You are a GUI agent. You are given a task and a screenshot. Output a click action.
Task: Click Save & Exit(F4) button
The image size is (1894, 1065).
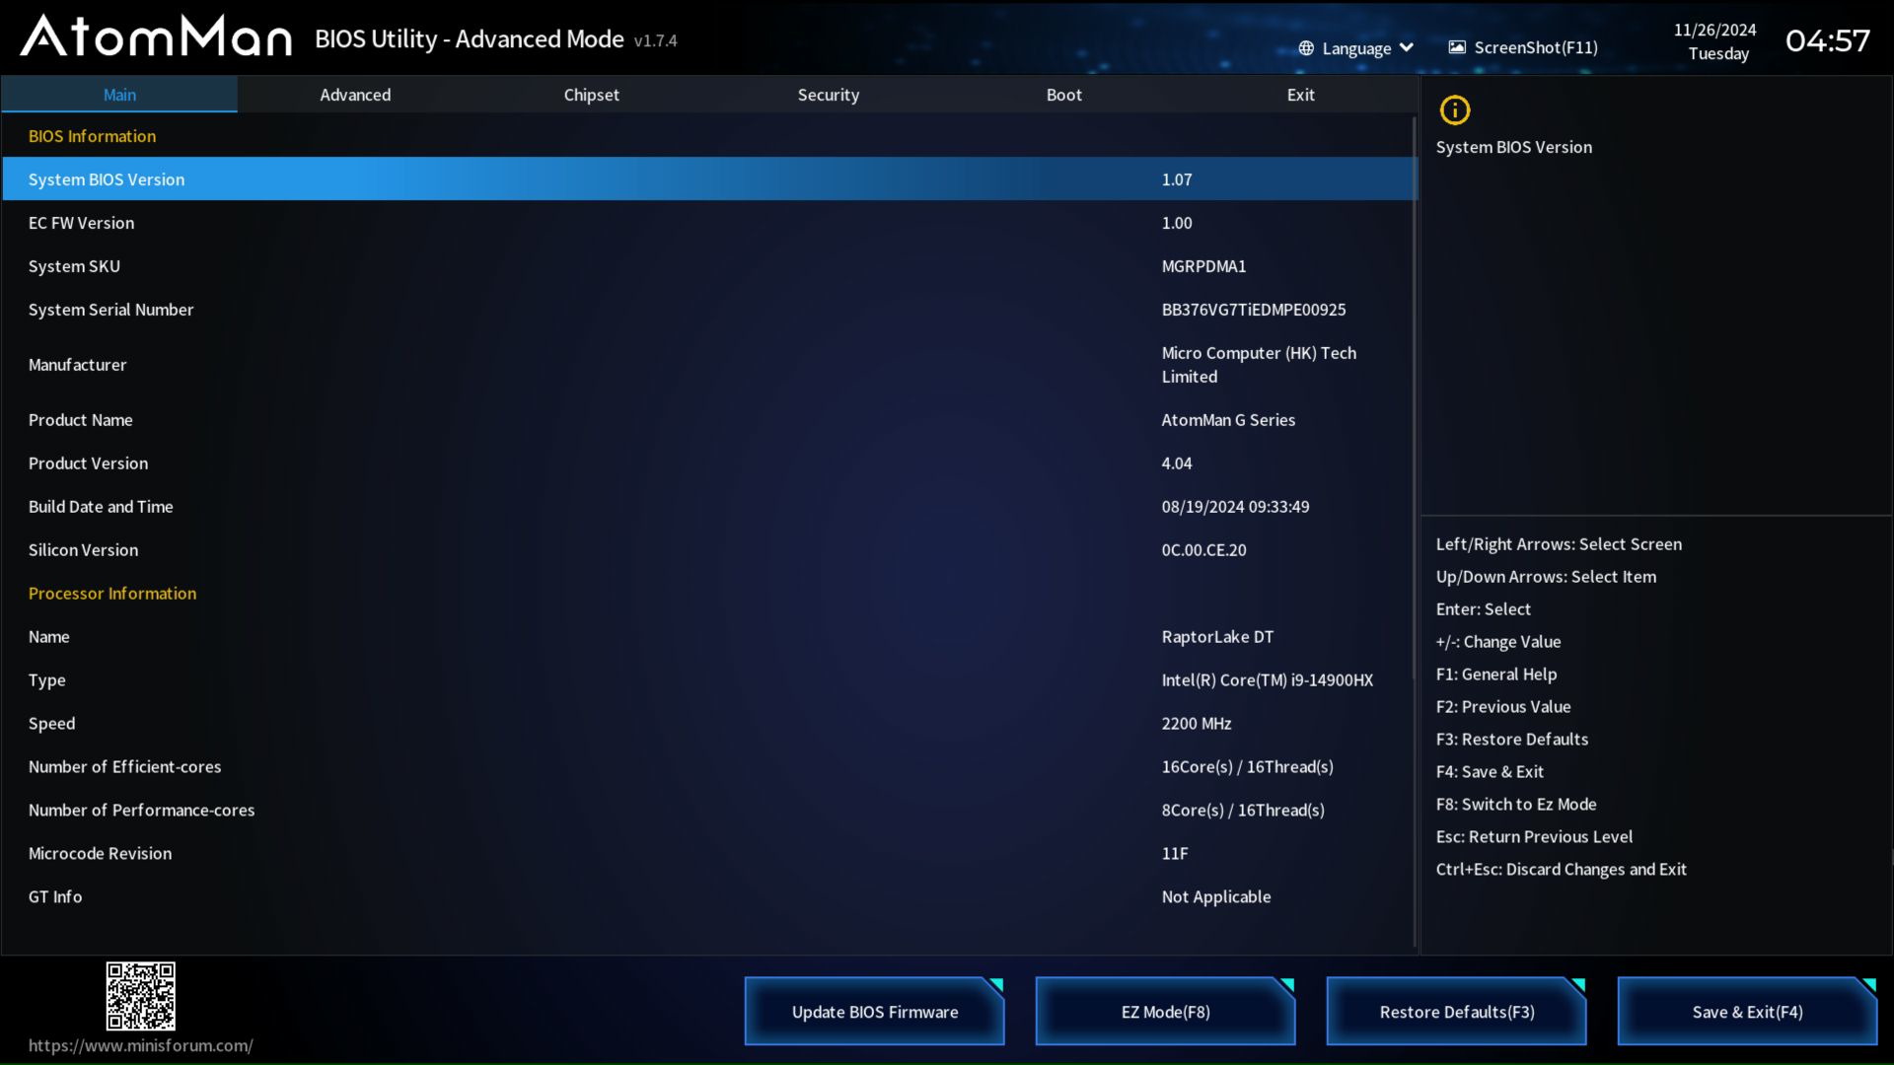point(1747,1012)
